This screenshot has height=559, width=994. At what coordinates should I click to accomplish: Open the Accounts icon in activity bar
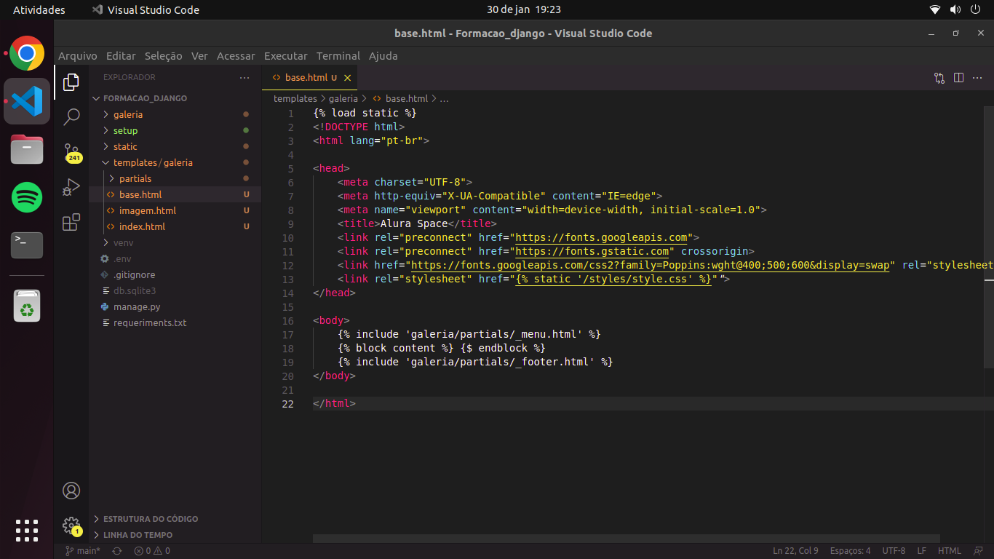click(x=71, y=491)
